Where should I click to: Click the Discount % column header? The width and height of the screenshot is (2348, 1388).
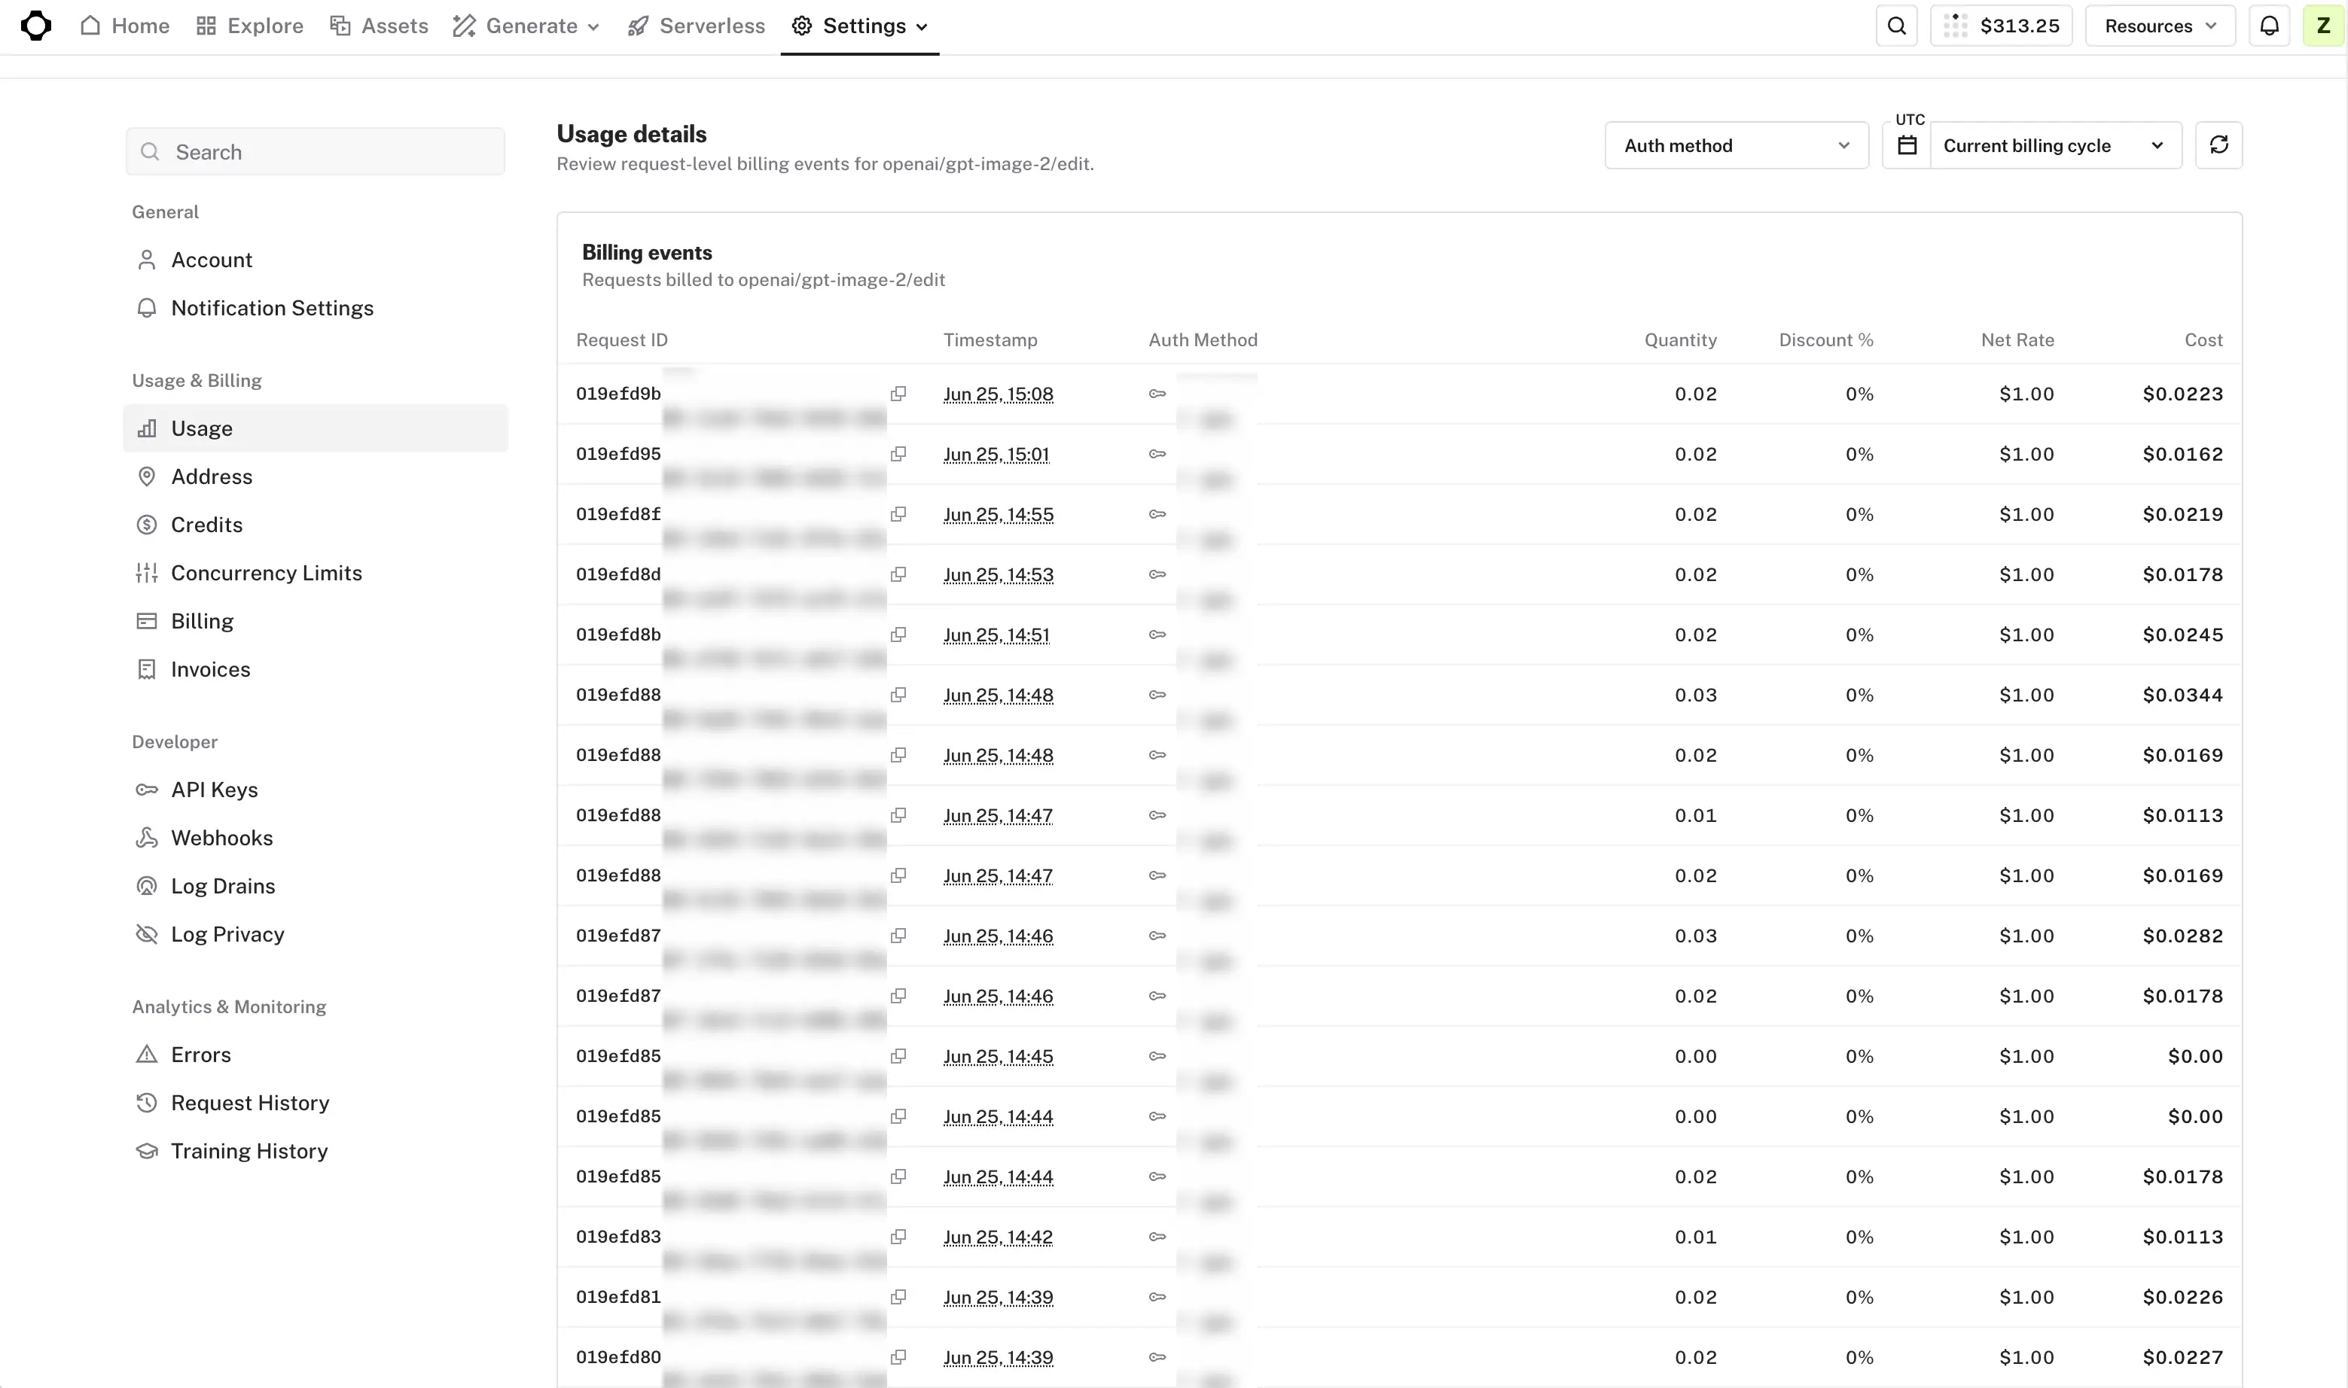[x=1826, y=339]
